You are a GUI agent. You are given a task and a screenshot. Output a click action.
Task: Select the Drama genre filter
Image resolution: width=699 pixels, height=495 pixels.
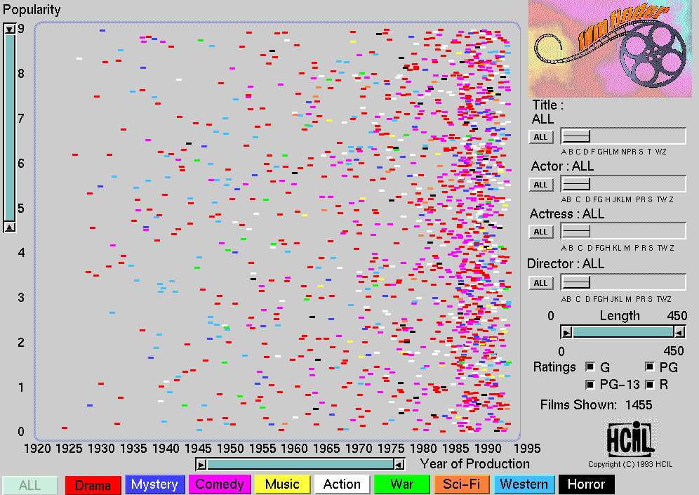(93, 484)
